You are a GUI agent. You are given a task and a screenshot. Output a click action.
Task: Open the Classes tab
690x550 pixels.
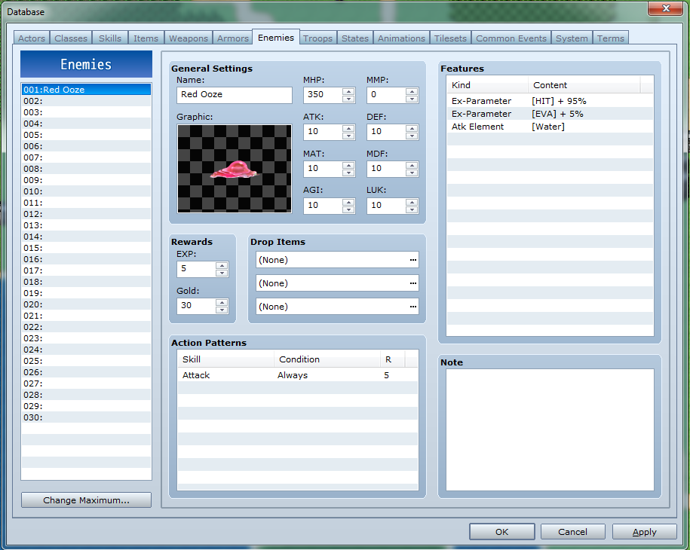[x=71, y=38]
